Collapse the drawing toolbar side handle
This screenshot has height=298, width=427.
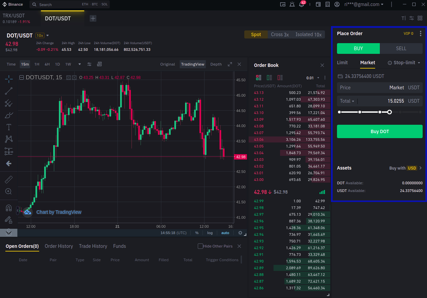[x=17, y=210]
